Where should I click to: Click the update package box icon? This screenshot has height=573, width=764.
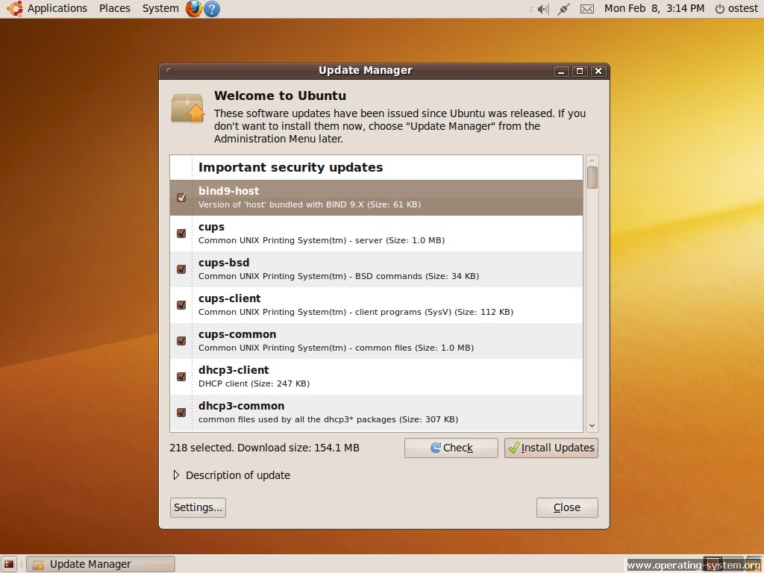click(x=187, y=108)
